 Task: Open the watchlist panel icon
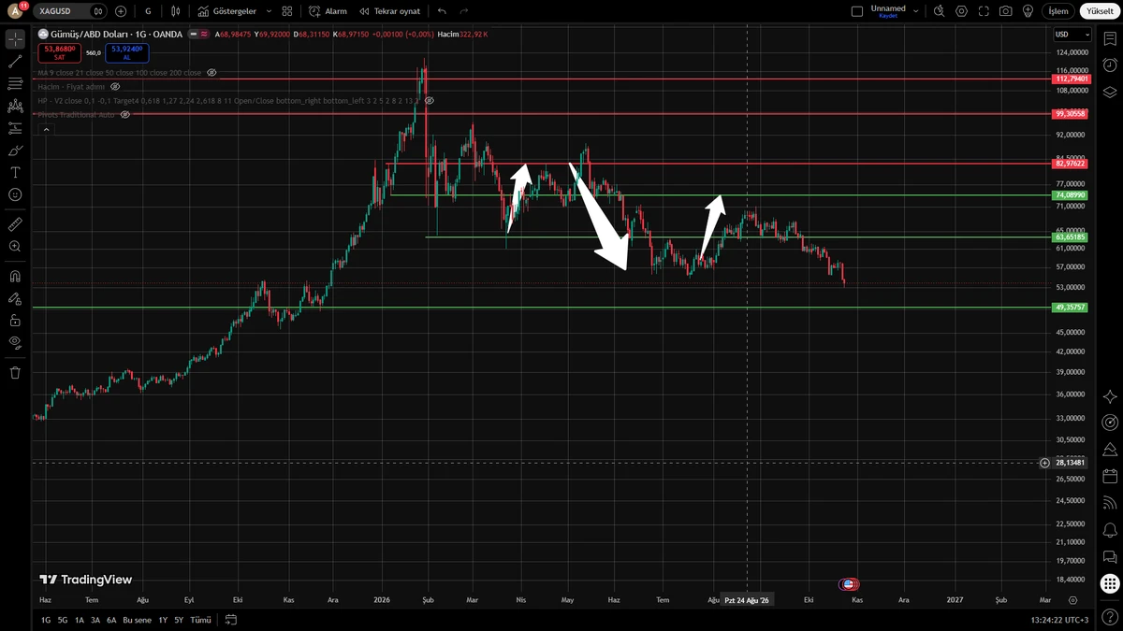tap(1110, 39)
